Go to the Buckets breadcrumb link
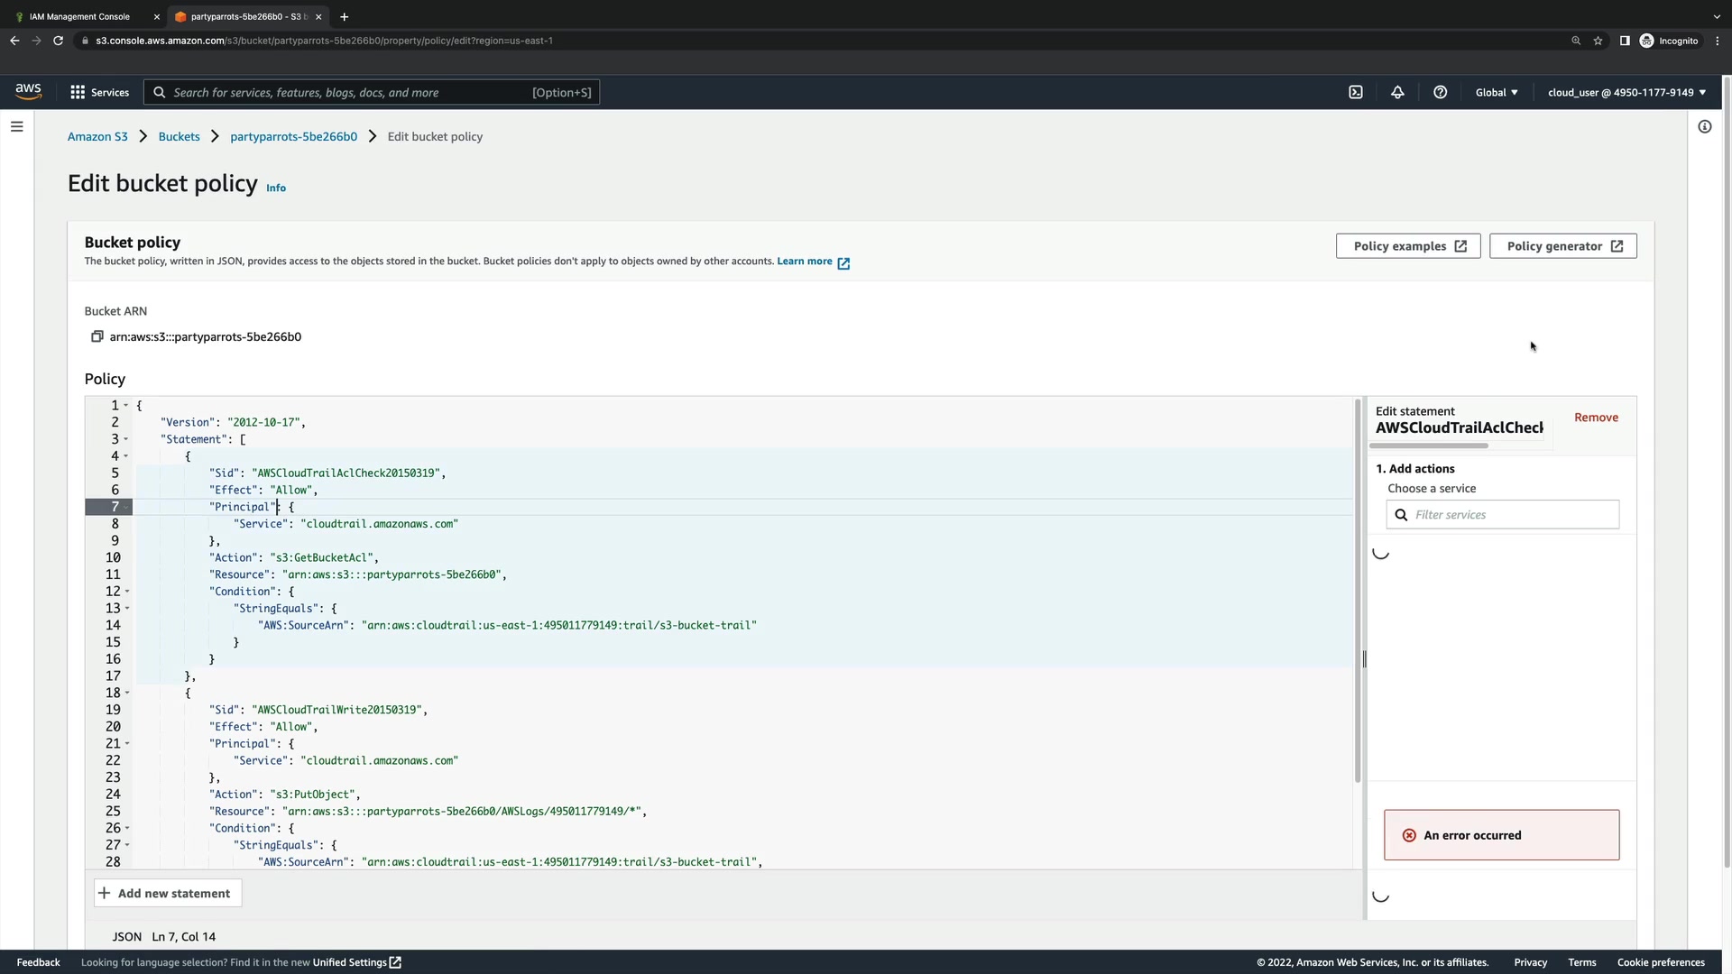 pyautogui.click(x=179, y=136)
